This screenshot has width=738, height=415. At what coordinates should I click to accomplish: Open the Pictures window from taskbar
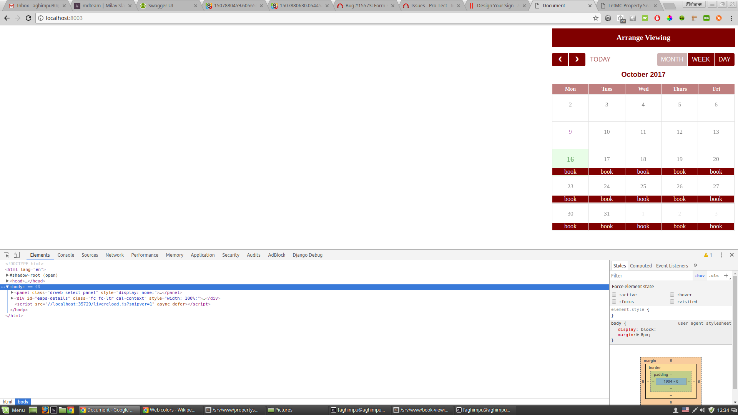297,410
